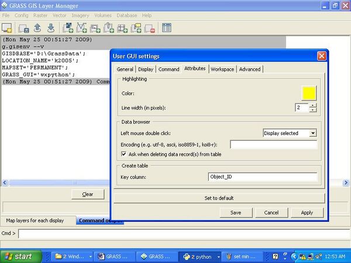Open the Volumes menu
The height and width of the screenshot is (263, 351).
pyautogui.click(x=103, y=15)
